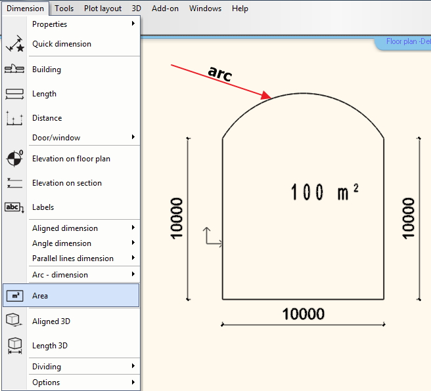
Task: Expand the Aligned dimension submenu arrow
Action: (133, 227)
